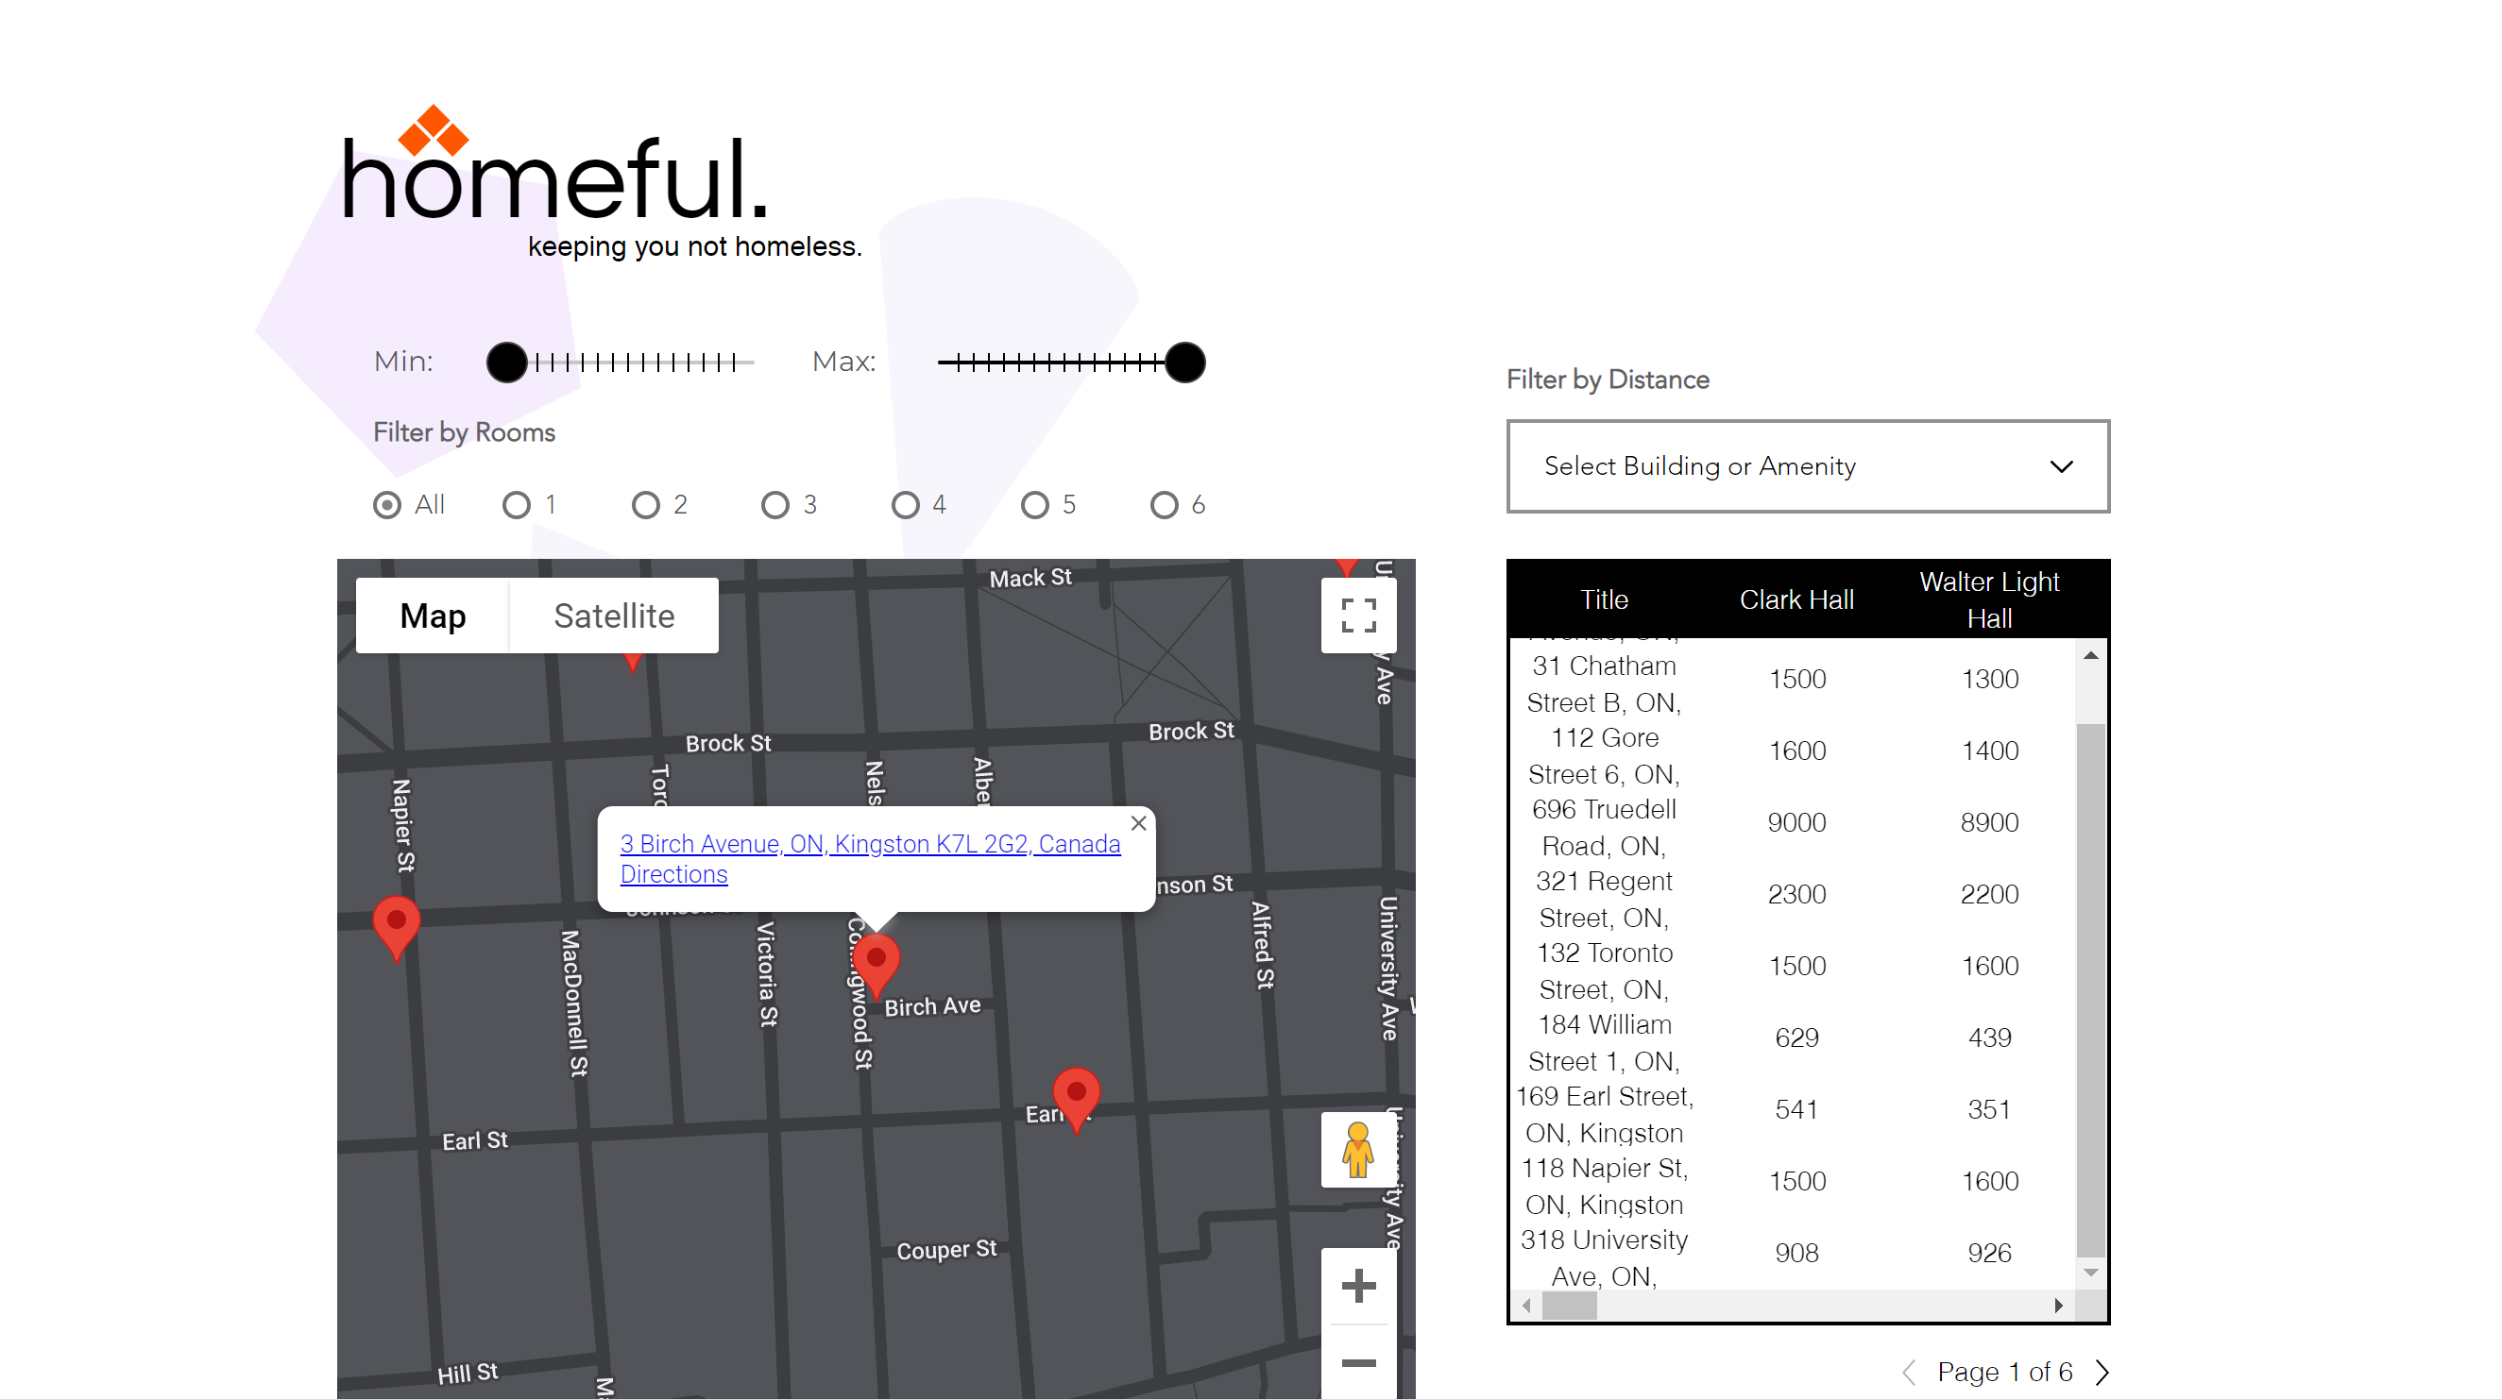Click the red map pin on Birch Ave

pyautogui.click(x=877, y=961)
